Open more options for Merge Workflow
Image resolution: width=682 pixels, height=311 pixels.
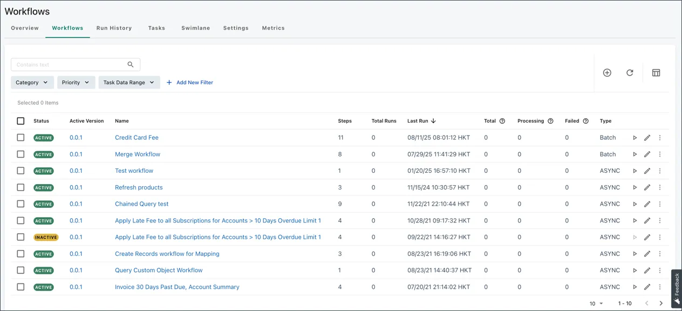pyautogui.click(x=660, y=154)
